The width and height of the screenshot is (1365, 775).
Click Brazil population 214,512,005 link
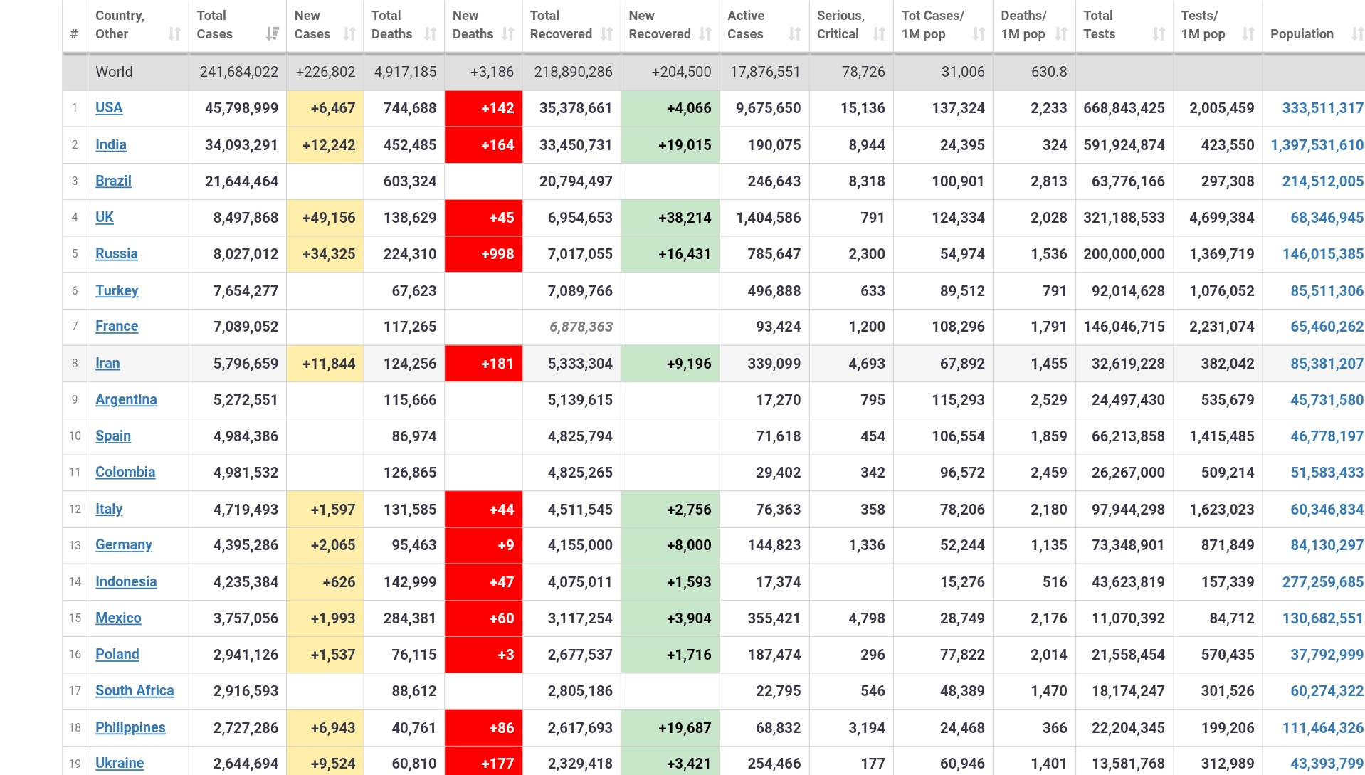click(x=1322, y=181)
